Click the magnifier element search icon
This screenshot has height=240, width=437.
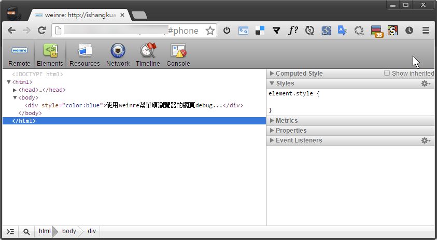click(26, 232)
